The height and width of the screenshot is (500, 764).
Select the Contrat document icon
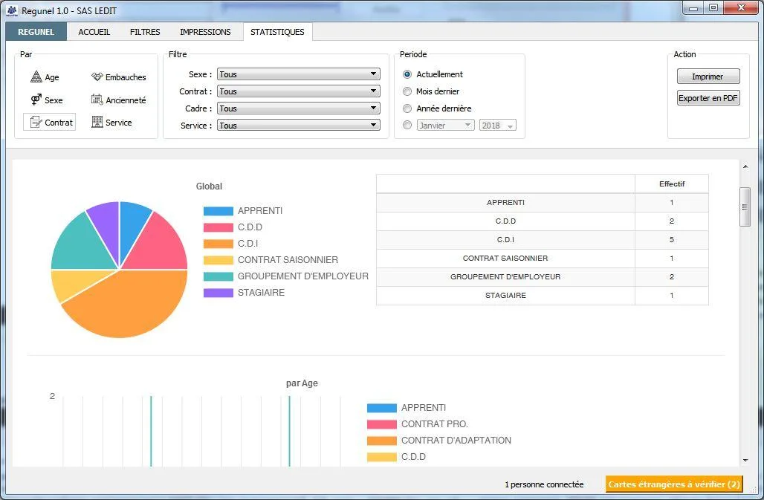click(x=36, y=122)
